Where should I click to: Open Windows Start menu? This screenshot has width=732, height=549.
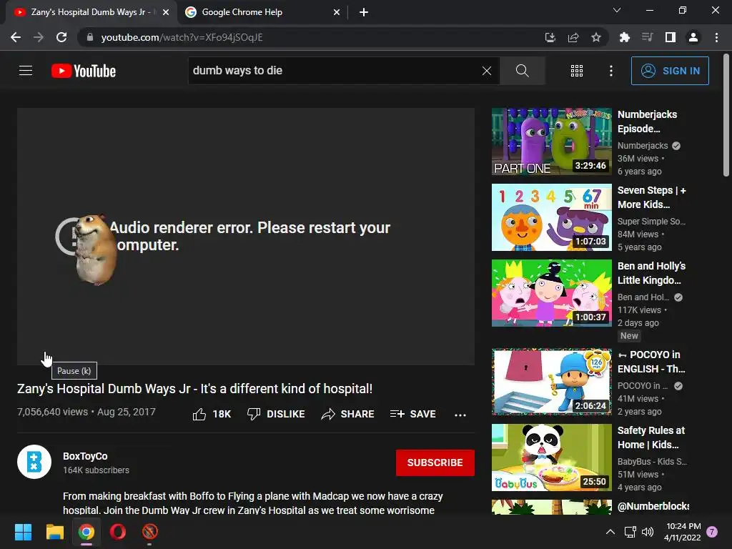point(23,532)
